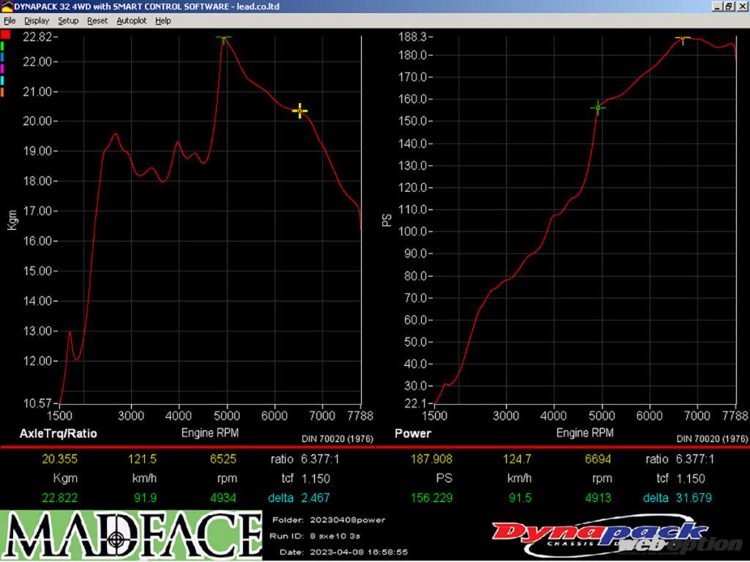Click the Dynapack application icon in title bar
This screenshot has width=750, height=562.
7,7
